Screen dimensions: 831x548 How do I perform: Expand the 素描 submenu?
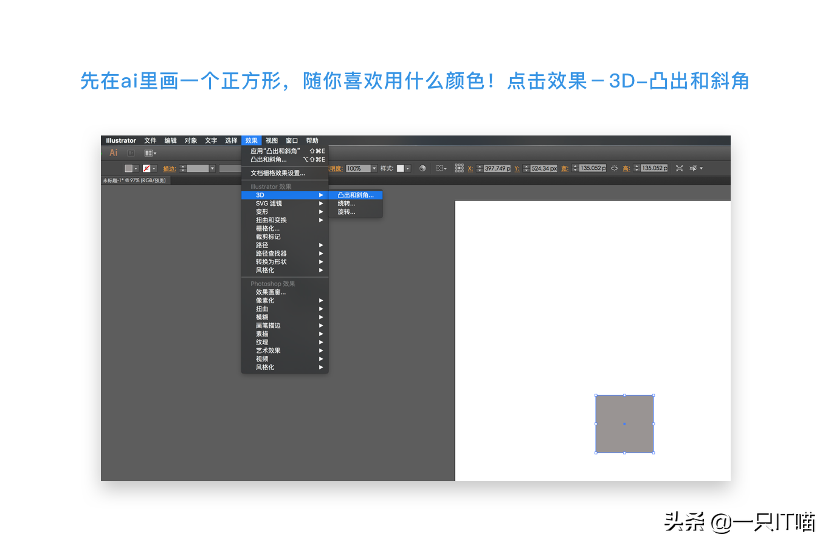click(x=285, y=334)
